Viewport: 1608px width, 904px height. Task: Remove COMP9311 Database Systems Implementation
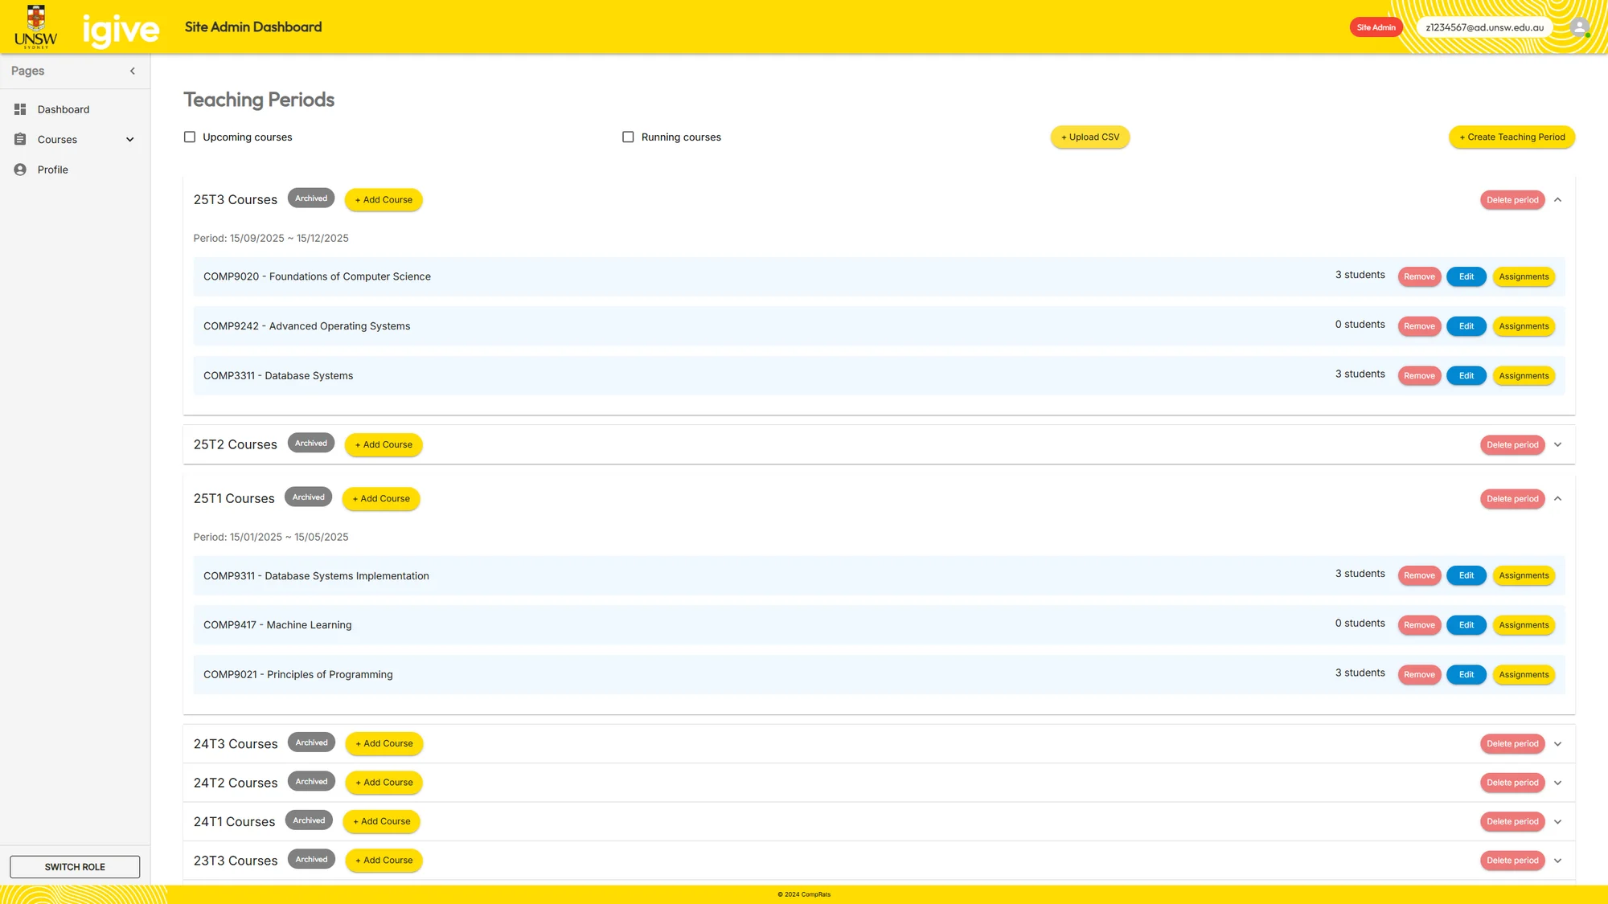click(1419, 575)
